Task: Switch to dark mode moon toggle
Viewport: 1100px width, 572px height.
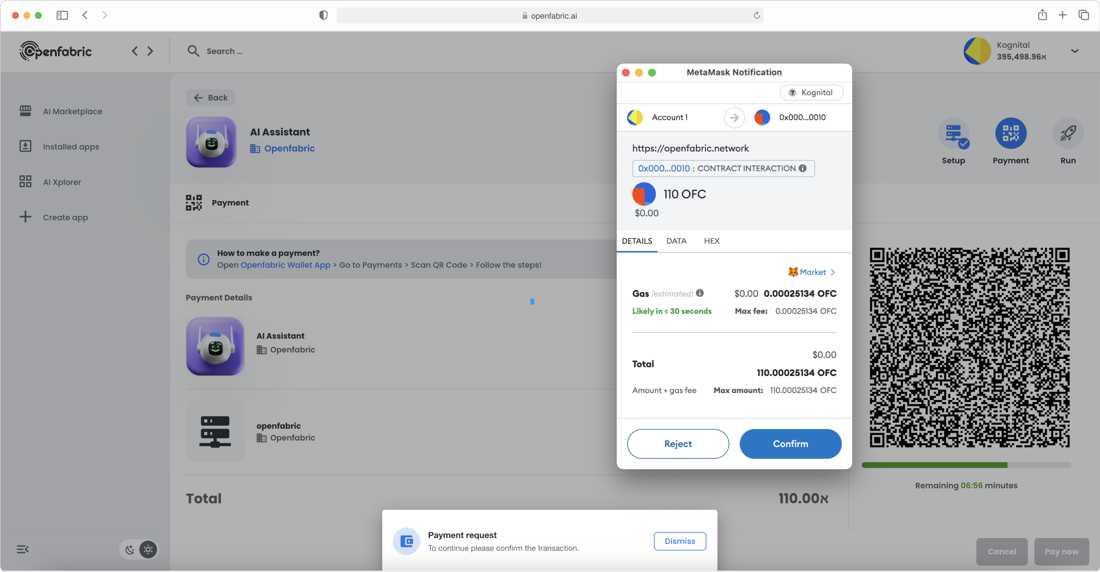Action: 130,549
